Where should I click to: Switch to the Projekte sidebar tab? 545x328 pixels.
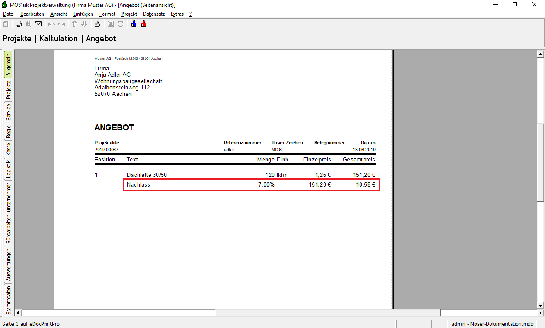coord(8,90)
